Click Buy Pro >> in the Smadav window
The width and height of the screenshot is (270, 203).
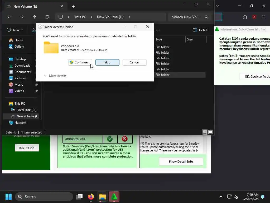point(27,148)
